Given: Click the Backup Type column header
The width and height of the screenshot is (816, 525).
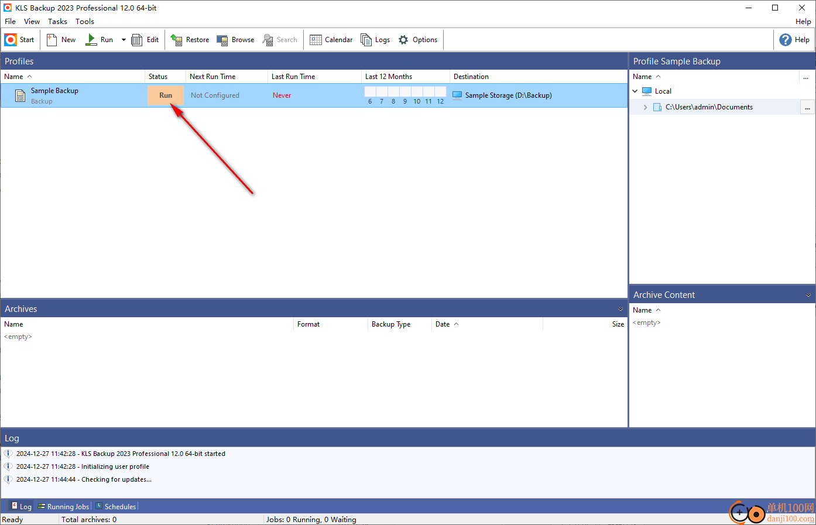Looking at the screenshot, I should click(399, 324).
